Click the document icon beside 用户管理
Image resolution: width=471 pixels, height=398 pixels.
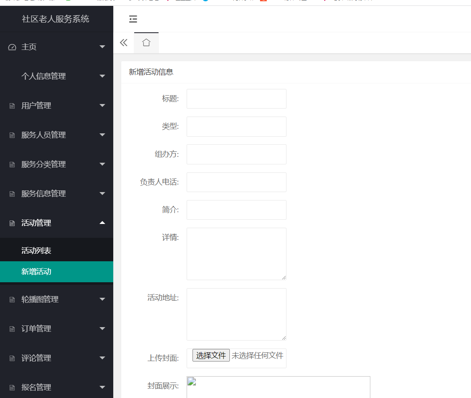11,105
